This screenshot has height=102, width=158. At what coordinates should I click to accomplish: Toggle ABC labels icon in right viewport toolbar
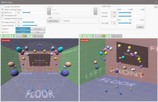pyautogui.click(x=120, y=36)
